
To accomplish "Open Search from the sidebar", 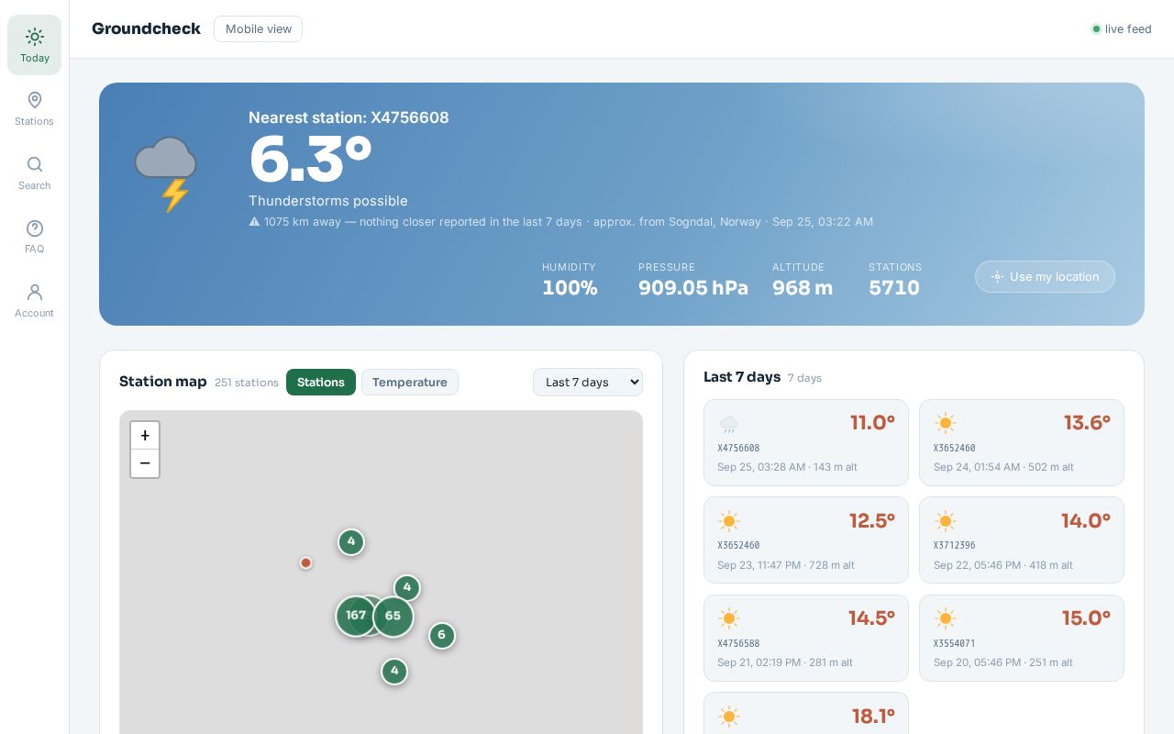I will click(x=35, y=172).
